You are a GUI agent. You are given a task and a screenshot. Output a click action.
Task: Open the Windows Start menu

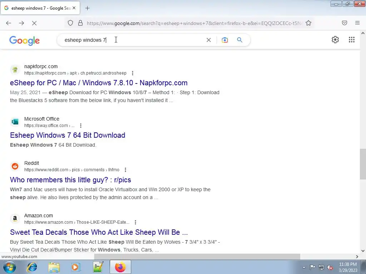pyautogui.click(x=9, y=267)
